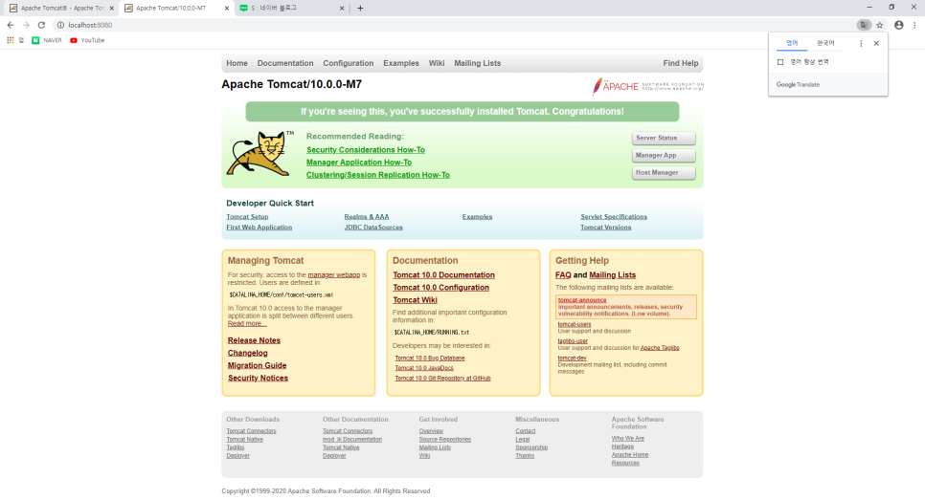Click the browser forward arrow
The width and height of the screenshot is (925, 500).
pyautogui.click(x=26, y=25)
